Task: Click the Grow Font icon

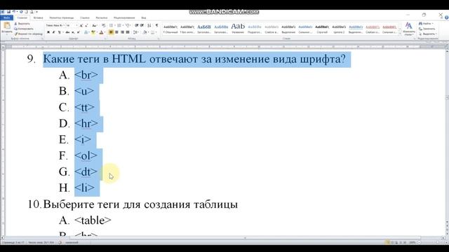Action: (81, 25)
